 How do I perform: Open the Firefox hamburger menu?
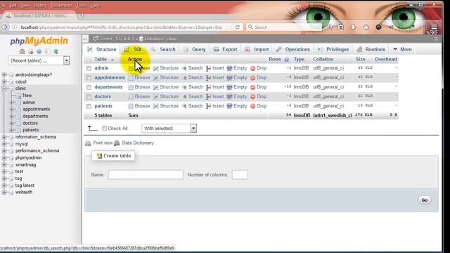[x=434, y=27]
